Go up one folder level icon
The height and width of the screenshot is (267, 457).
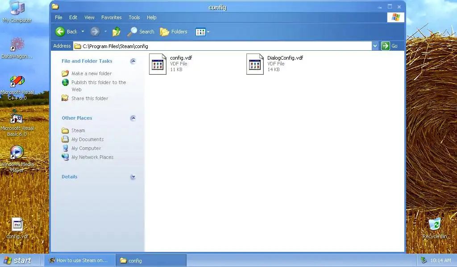click(116, 32)
